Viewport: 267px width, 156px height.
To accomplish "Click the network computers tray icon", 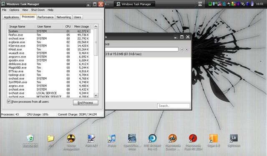I will click(x=215, y=4).
